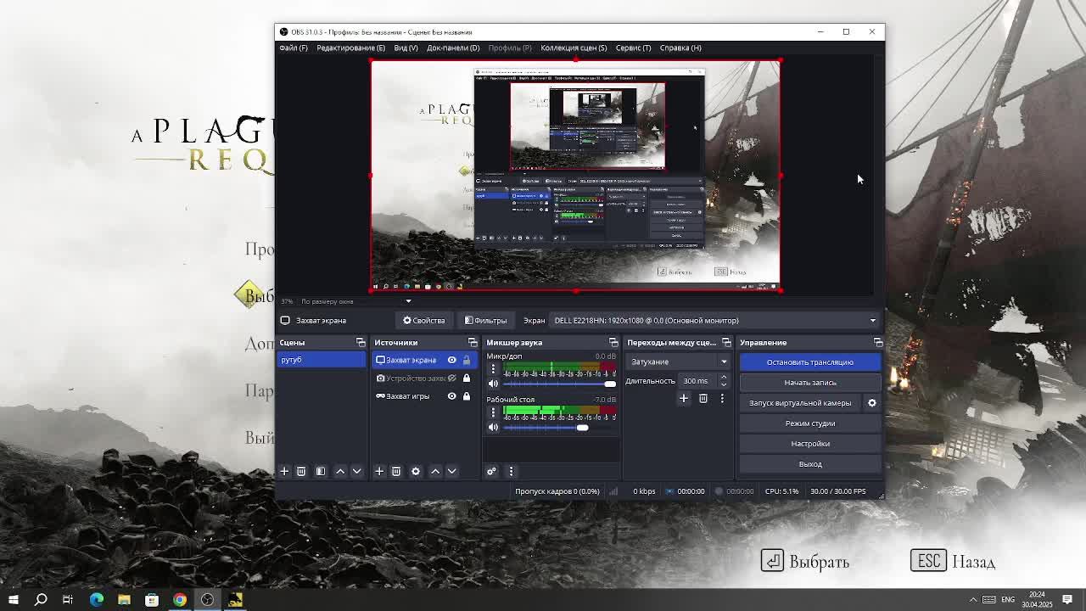Open the Вид (V) menu

406,48
